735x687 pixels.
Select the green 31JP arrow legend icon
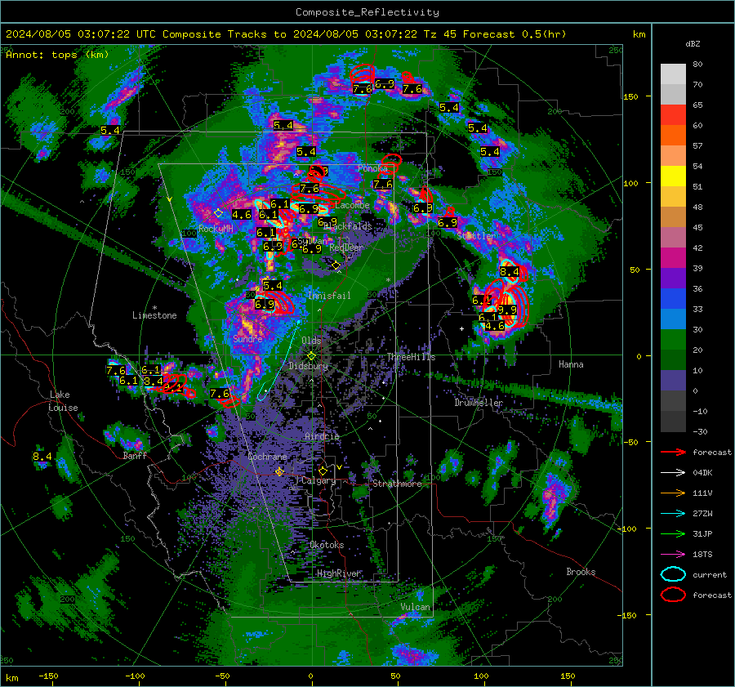click(x=673, y=533)
